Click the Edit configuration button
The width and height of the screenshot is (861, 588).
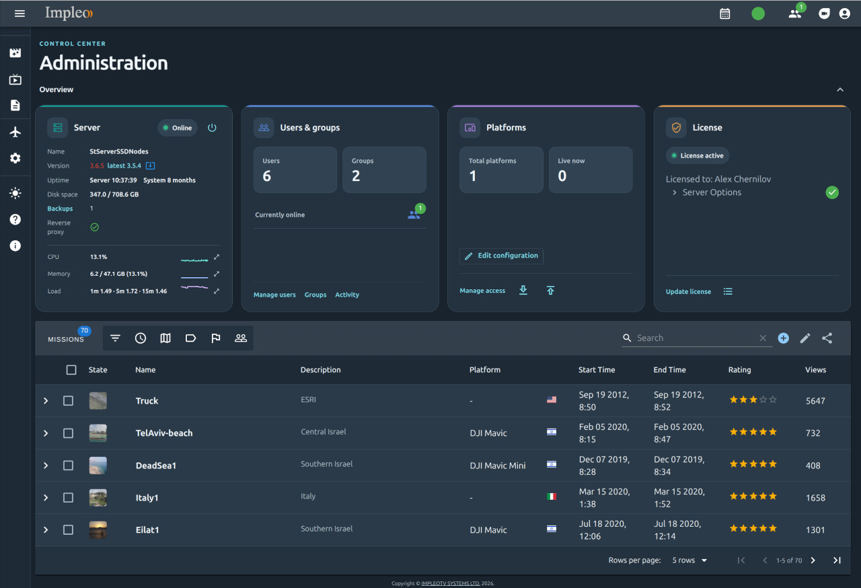click(501, 256)
